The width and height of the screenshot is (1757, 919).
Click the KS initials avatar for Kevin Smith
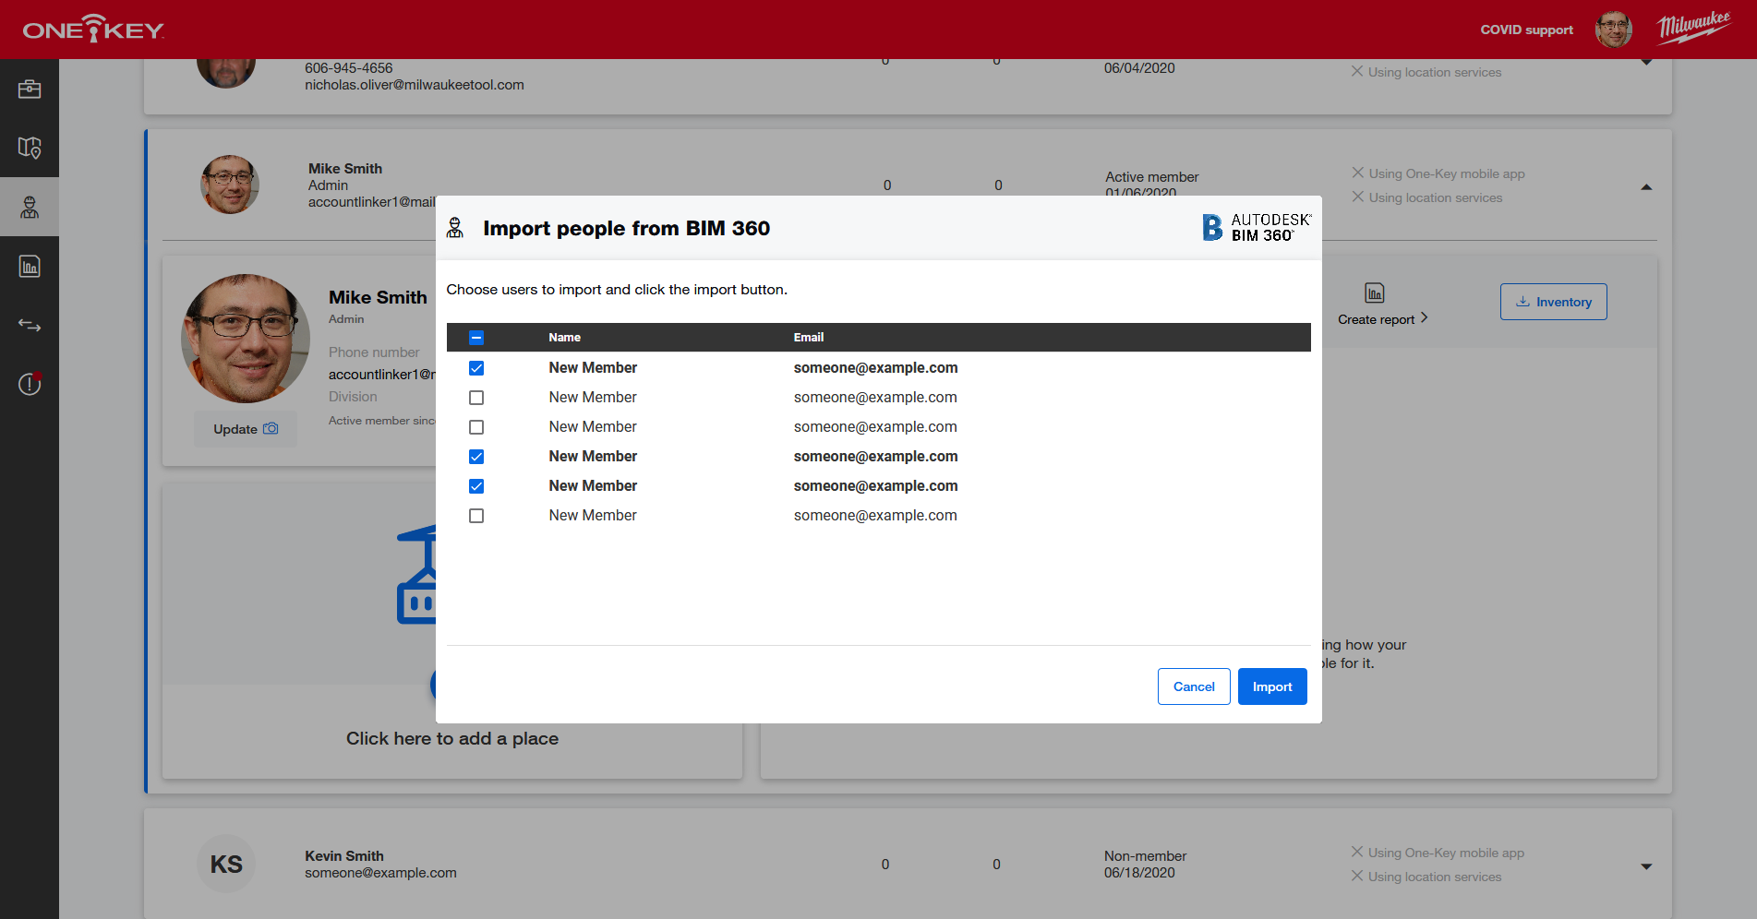point(226,865)
